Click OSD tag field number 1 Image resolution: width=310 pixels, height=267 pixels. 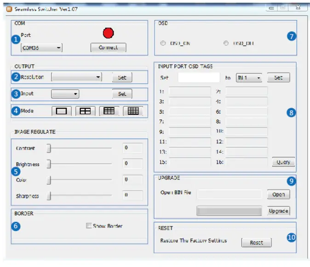[190, 91]
